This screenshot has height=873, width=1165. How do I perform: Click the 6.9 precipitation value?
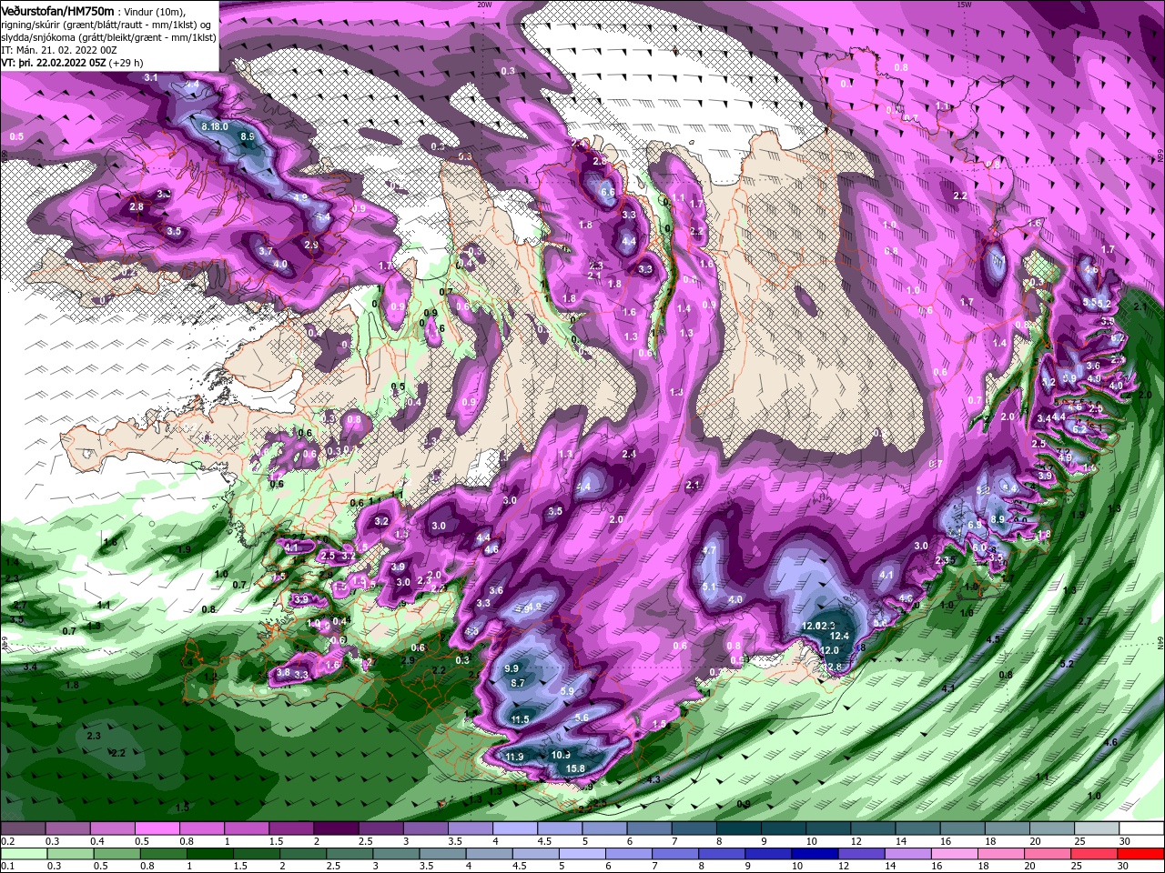974,525
